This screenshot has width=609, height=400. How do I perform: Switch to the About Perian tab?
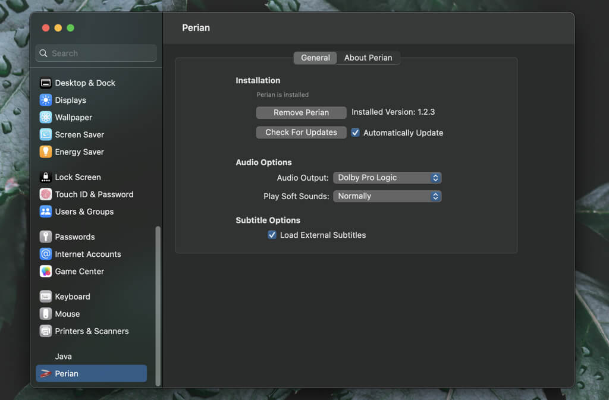[368, 58]
